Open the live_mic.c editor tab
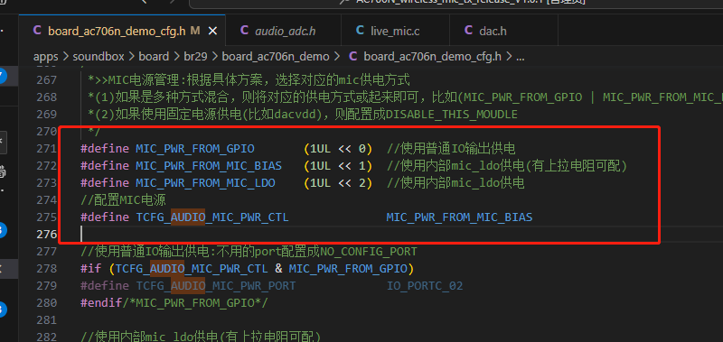This screenshot has width=723, height=342. pyautogui.click(x=395, y=31)
